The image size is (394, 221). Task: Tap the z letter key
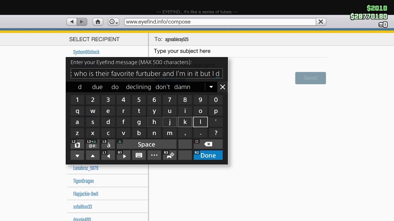(x=77, y=133)
